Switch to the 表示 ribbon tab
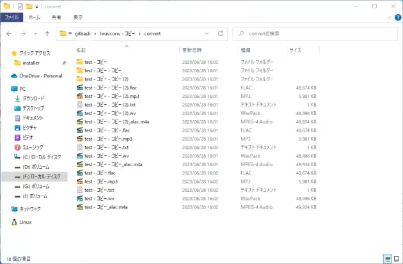 (77, 18)
